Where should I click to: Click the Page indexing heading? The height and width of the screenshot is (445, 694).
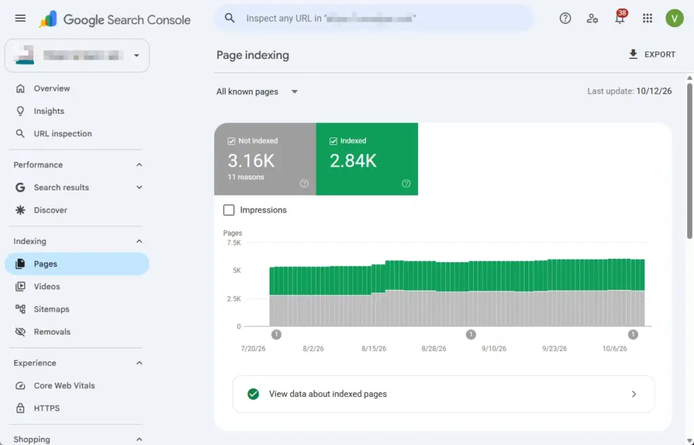point(253,56)
